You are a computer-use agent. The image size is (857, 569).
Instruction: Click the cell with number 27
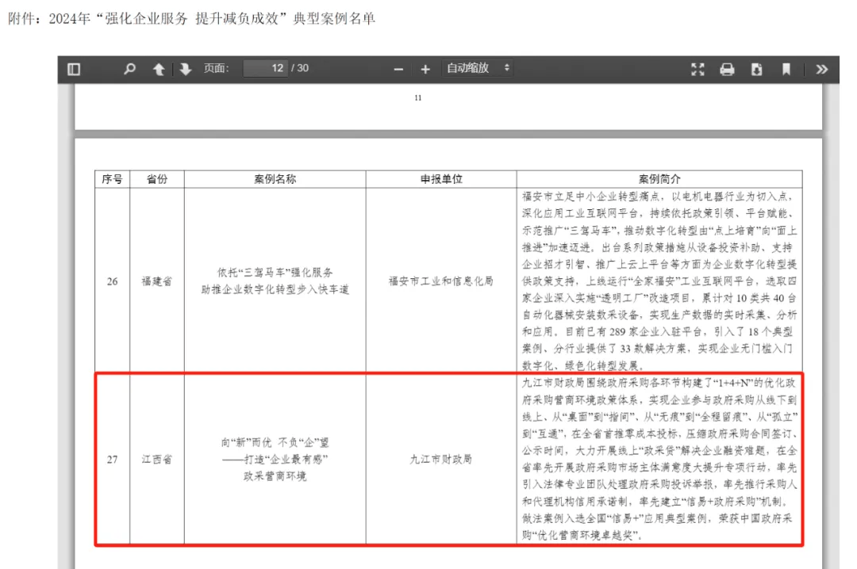[112, 459]
